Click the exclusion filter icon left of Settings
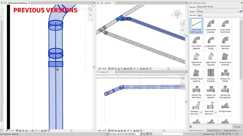Viewport: 243px width, 136px height. (191, 127)
